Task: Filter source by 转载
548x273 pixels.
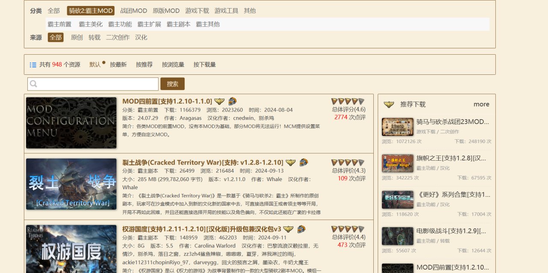Action: (x=95, y=38)
